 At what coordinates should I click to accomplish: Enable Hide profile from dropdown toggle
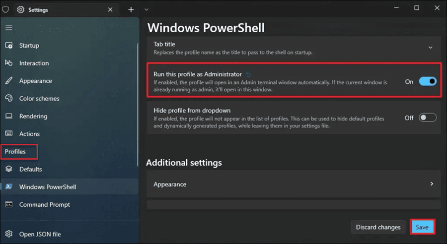coord(427,118)
